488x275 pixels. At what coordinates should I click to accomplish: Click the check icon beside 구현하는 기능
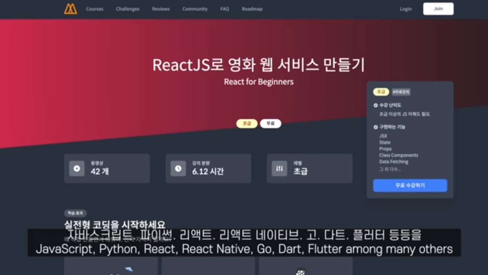tap(375, 127)
